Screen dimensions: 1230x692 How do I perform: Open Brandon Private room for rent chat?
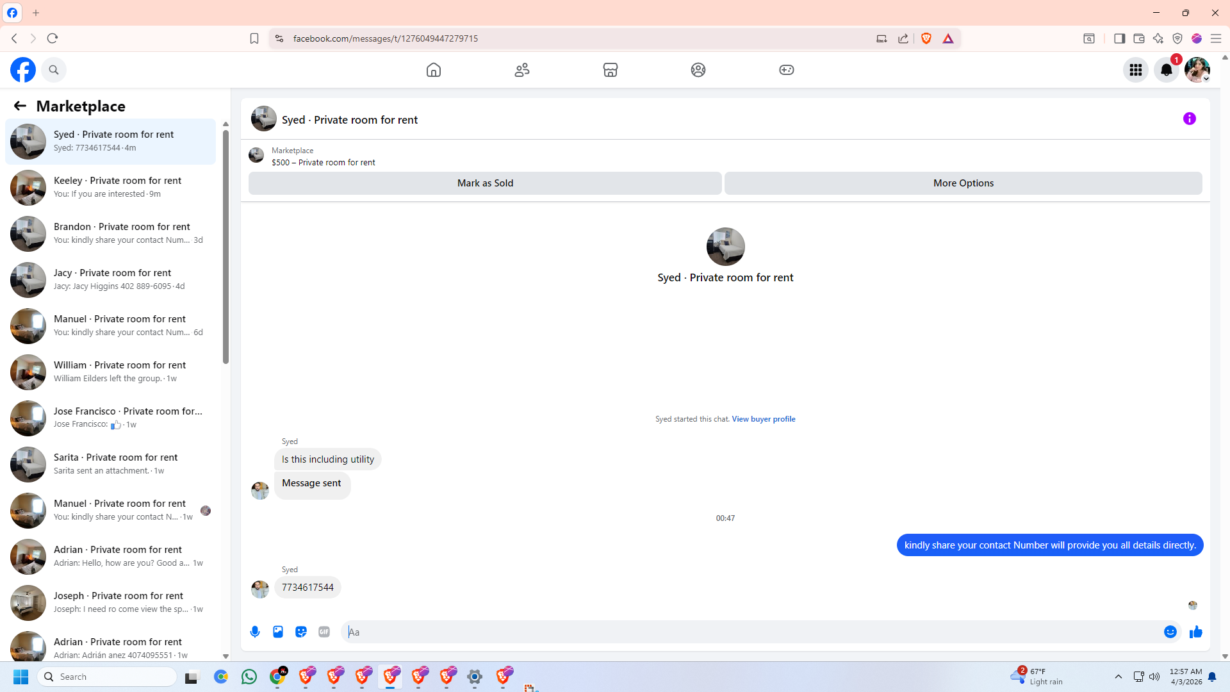[x=110, y=233]
